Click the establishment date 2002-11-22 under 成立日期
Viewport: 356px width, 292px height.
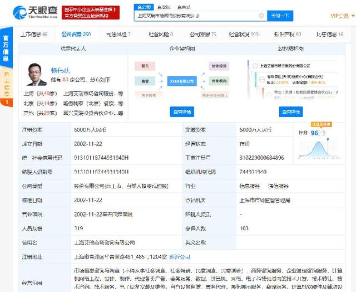[x=88, y=144]
